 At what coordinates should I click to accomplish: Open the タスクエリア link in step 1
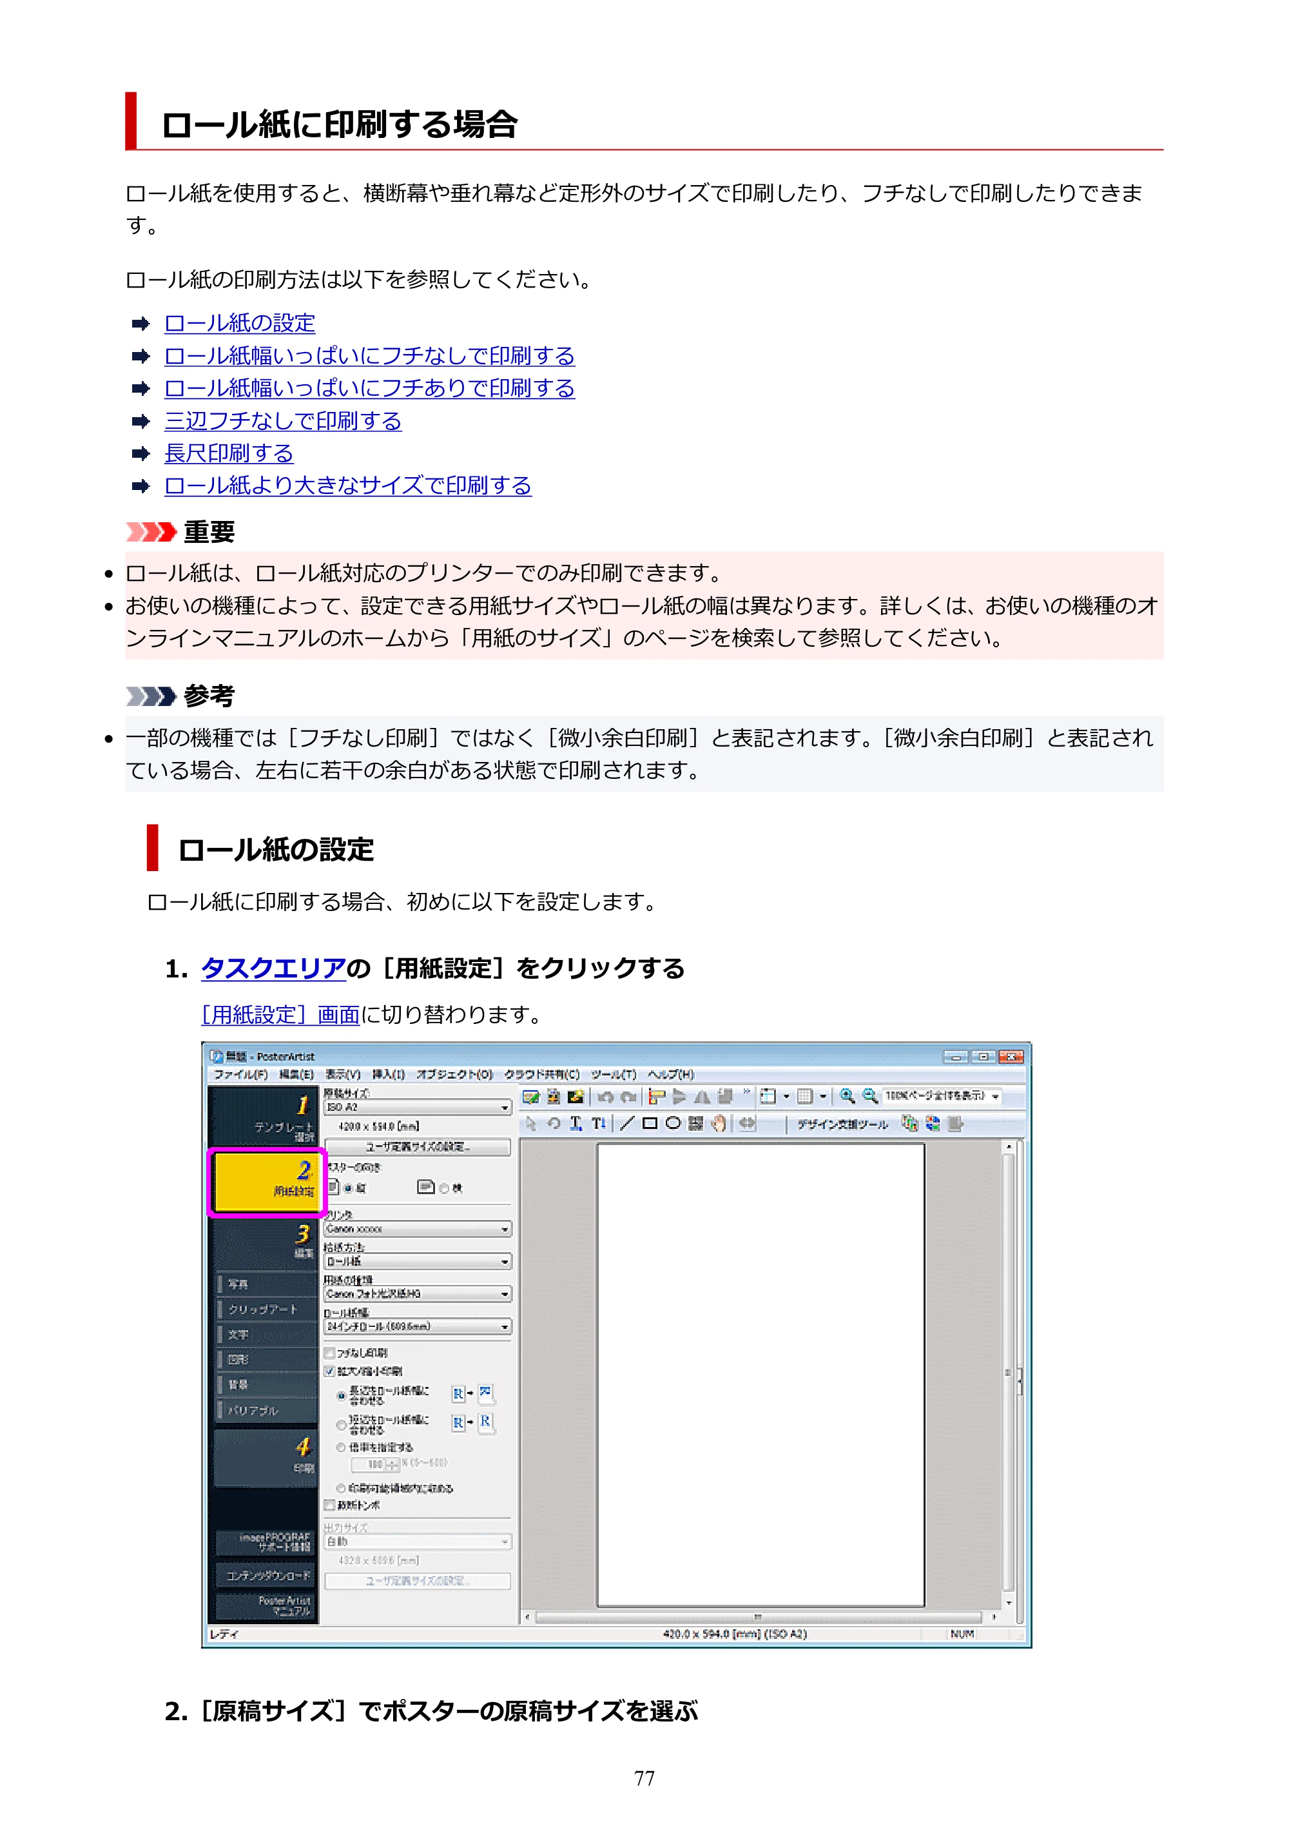273,968
